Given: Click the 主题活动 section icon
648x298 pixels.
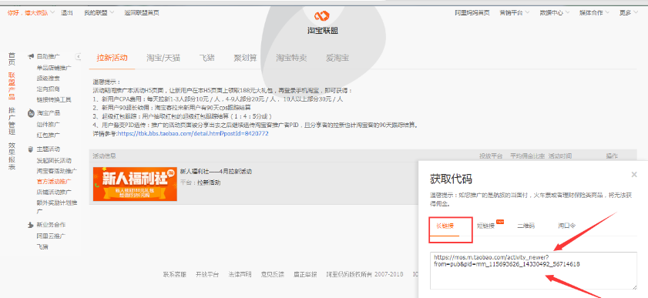Looking at the screenshot, I should [x=31, y=149].
